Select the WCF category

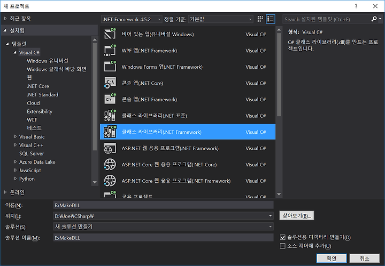click(32, 119)
